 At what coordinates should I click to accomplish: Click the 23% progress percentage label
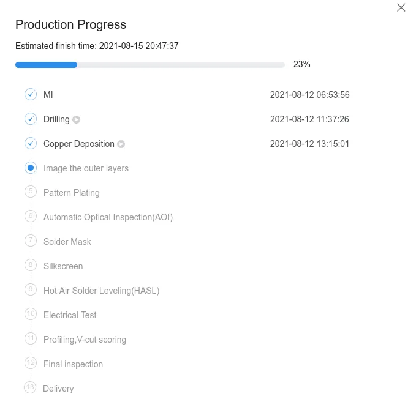click(x=301, y=64)
